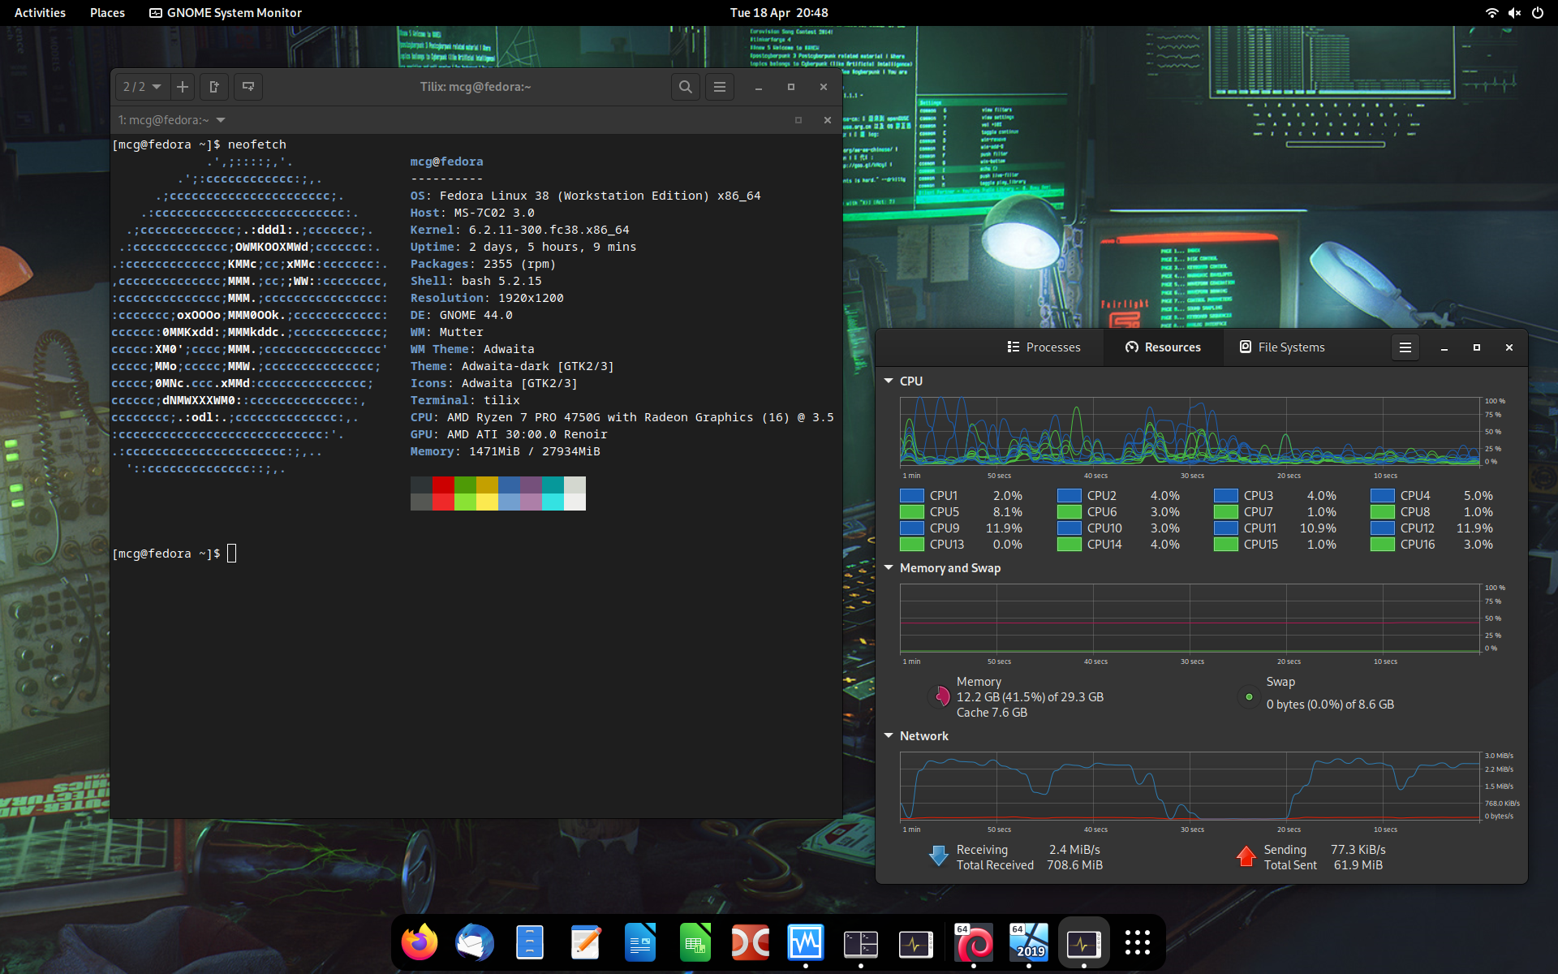The width and height of the screenshot is (1558, 974).
Task: Open the power menu in top bar
Action: pos(1538,13)
